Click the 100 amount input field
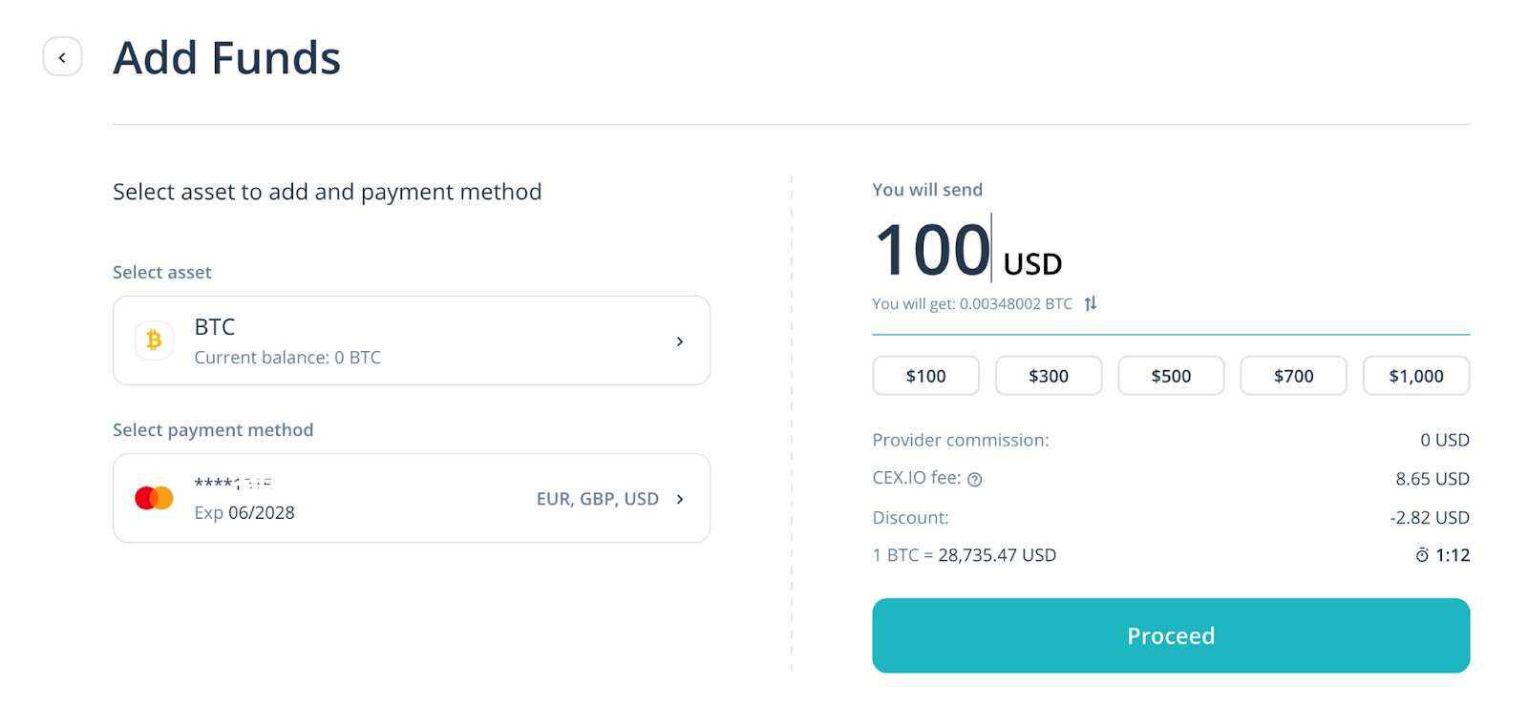The width and height of the screenshot is (1528, 703). (933, 250)
